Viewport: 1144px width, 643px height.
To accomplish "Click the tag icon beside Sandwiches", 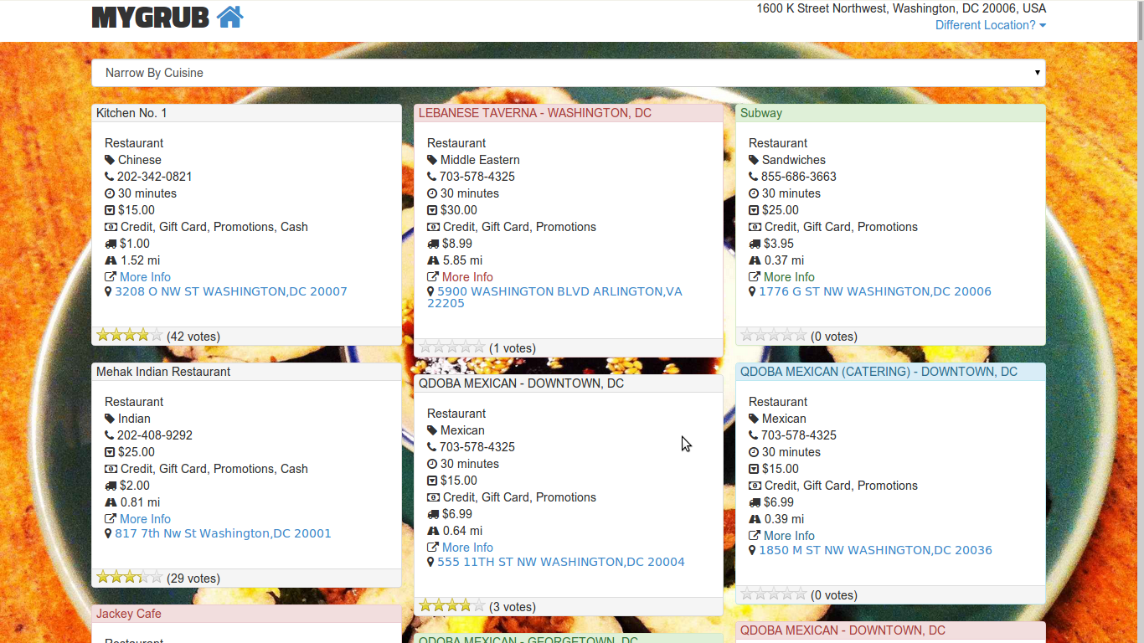I will [x=754, y=160].
